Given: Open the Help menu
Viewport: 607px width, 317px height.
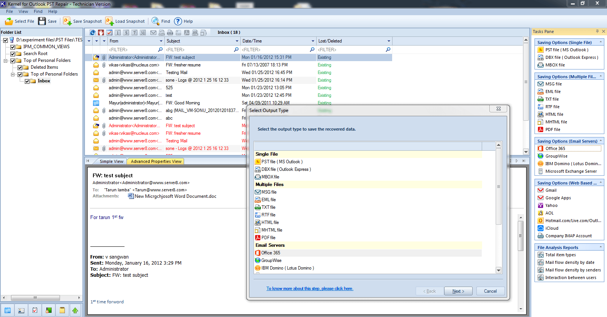Looking at the screenshot, I should (x=53, y=11).
